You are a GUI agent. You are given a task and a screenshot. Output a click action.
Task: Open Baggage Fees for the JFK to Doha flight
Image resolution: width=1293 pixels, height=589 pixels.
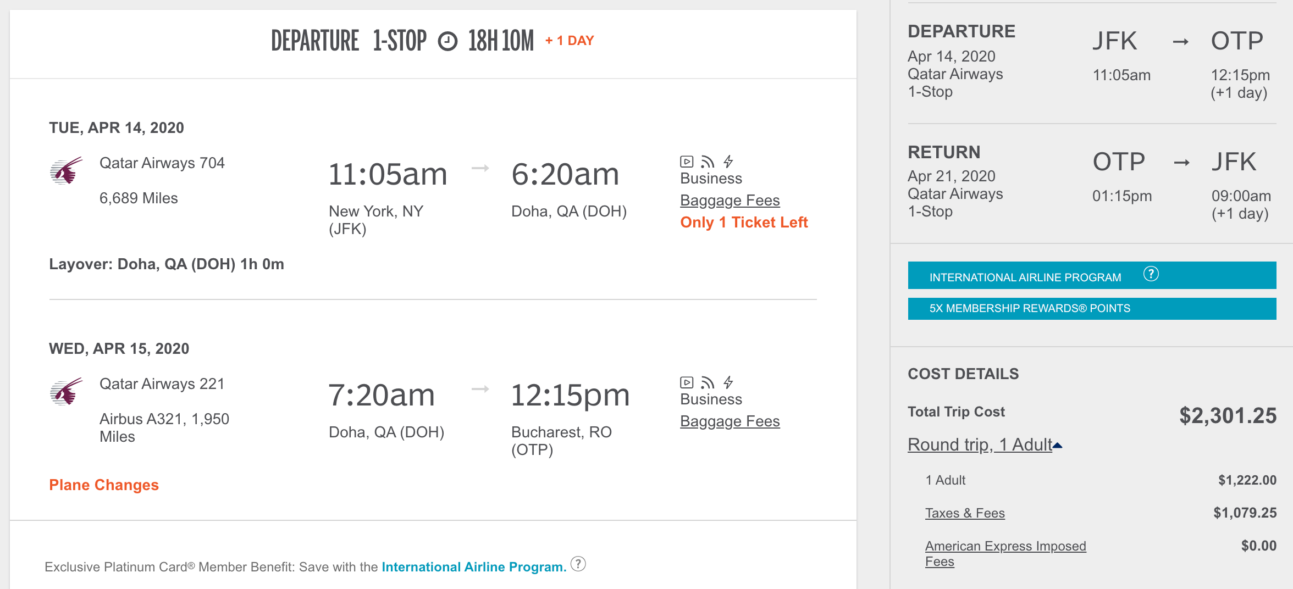tap(730, 201)
